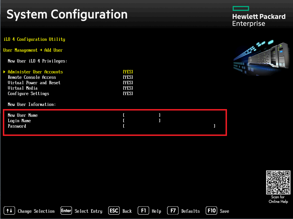Click the New User Name input field
Viewport: 293px width, 219px height.
click(x=142, y=115)
